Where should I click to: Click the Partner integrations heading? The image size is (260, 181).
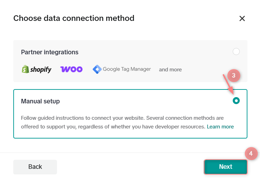[x=50, y=52]
